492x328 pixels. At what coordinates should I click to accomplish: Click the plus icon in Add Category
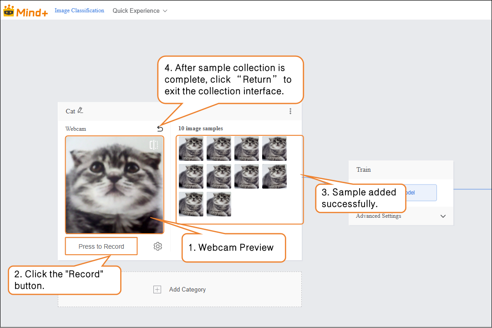pyautogui.click(x=157, y=290)
